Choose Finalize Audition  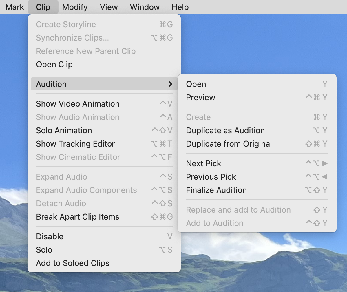tap(257, 190)
